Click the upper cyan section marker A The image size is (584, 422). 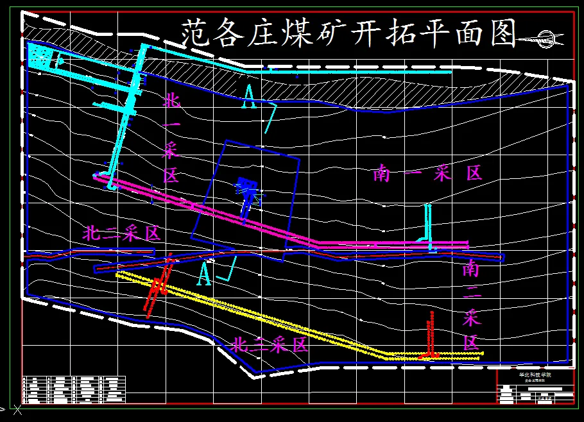pyautogui.click(x=249, y=96)
